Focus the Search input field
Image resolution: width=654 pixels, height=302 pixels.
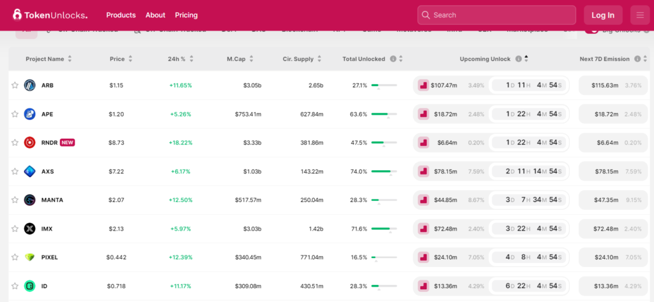click(x=497, y=15)
